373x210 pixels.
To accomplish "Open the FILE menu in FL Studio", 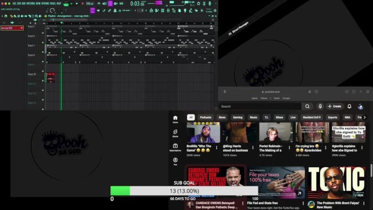I will click(x=15, y=3).
